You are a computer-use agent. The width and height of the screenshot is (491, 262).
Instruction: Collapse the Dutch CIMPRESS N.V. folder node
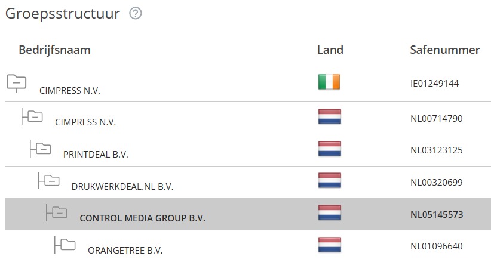(32, 117)
